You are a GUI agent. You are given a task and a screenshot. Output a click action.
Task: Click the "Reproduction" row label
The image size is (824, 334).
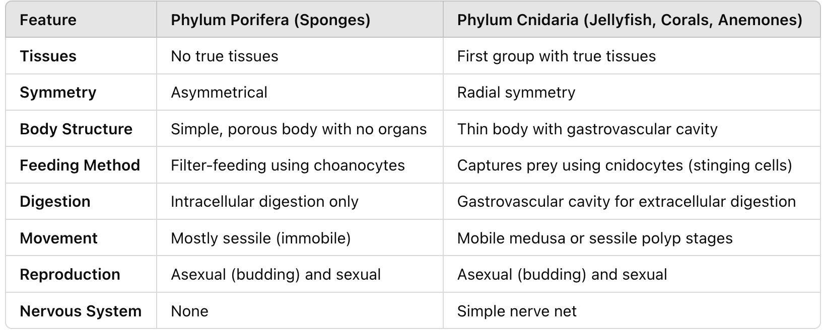click(x=70, y=275)
